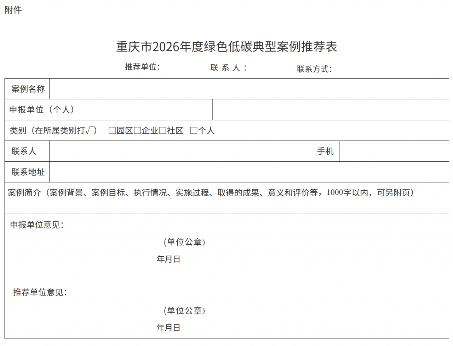Click the blank field beside 案例名称
Image resolution: width=453 pixels, height=346 pixels.
tap(249, 89)
